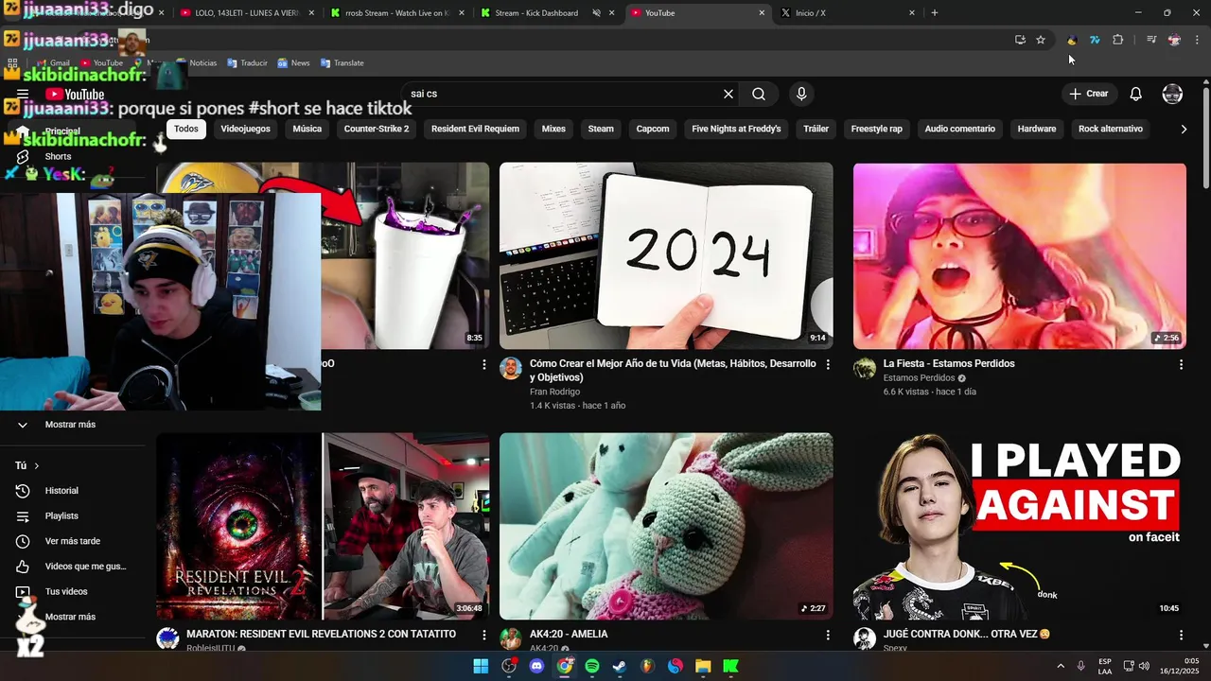1211x681 pixels.
Task: Clear the search text with the X icon
Action: tap(728, 94)
